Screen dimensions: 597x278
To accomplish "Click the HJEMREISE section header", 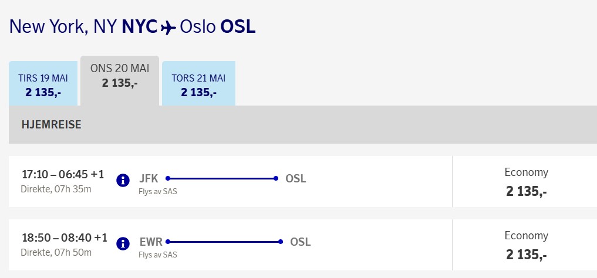I will (x=51, y=124).
